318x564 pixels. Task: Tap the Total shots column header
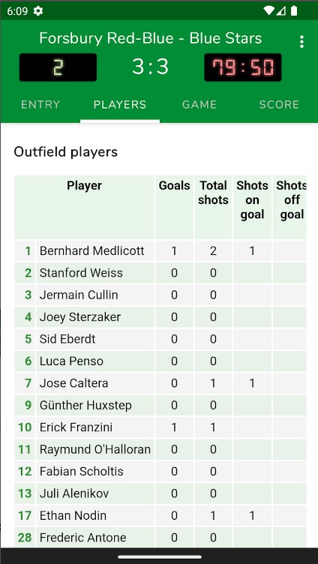click(213, 193)
